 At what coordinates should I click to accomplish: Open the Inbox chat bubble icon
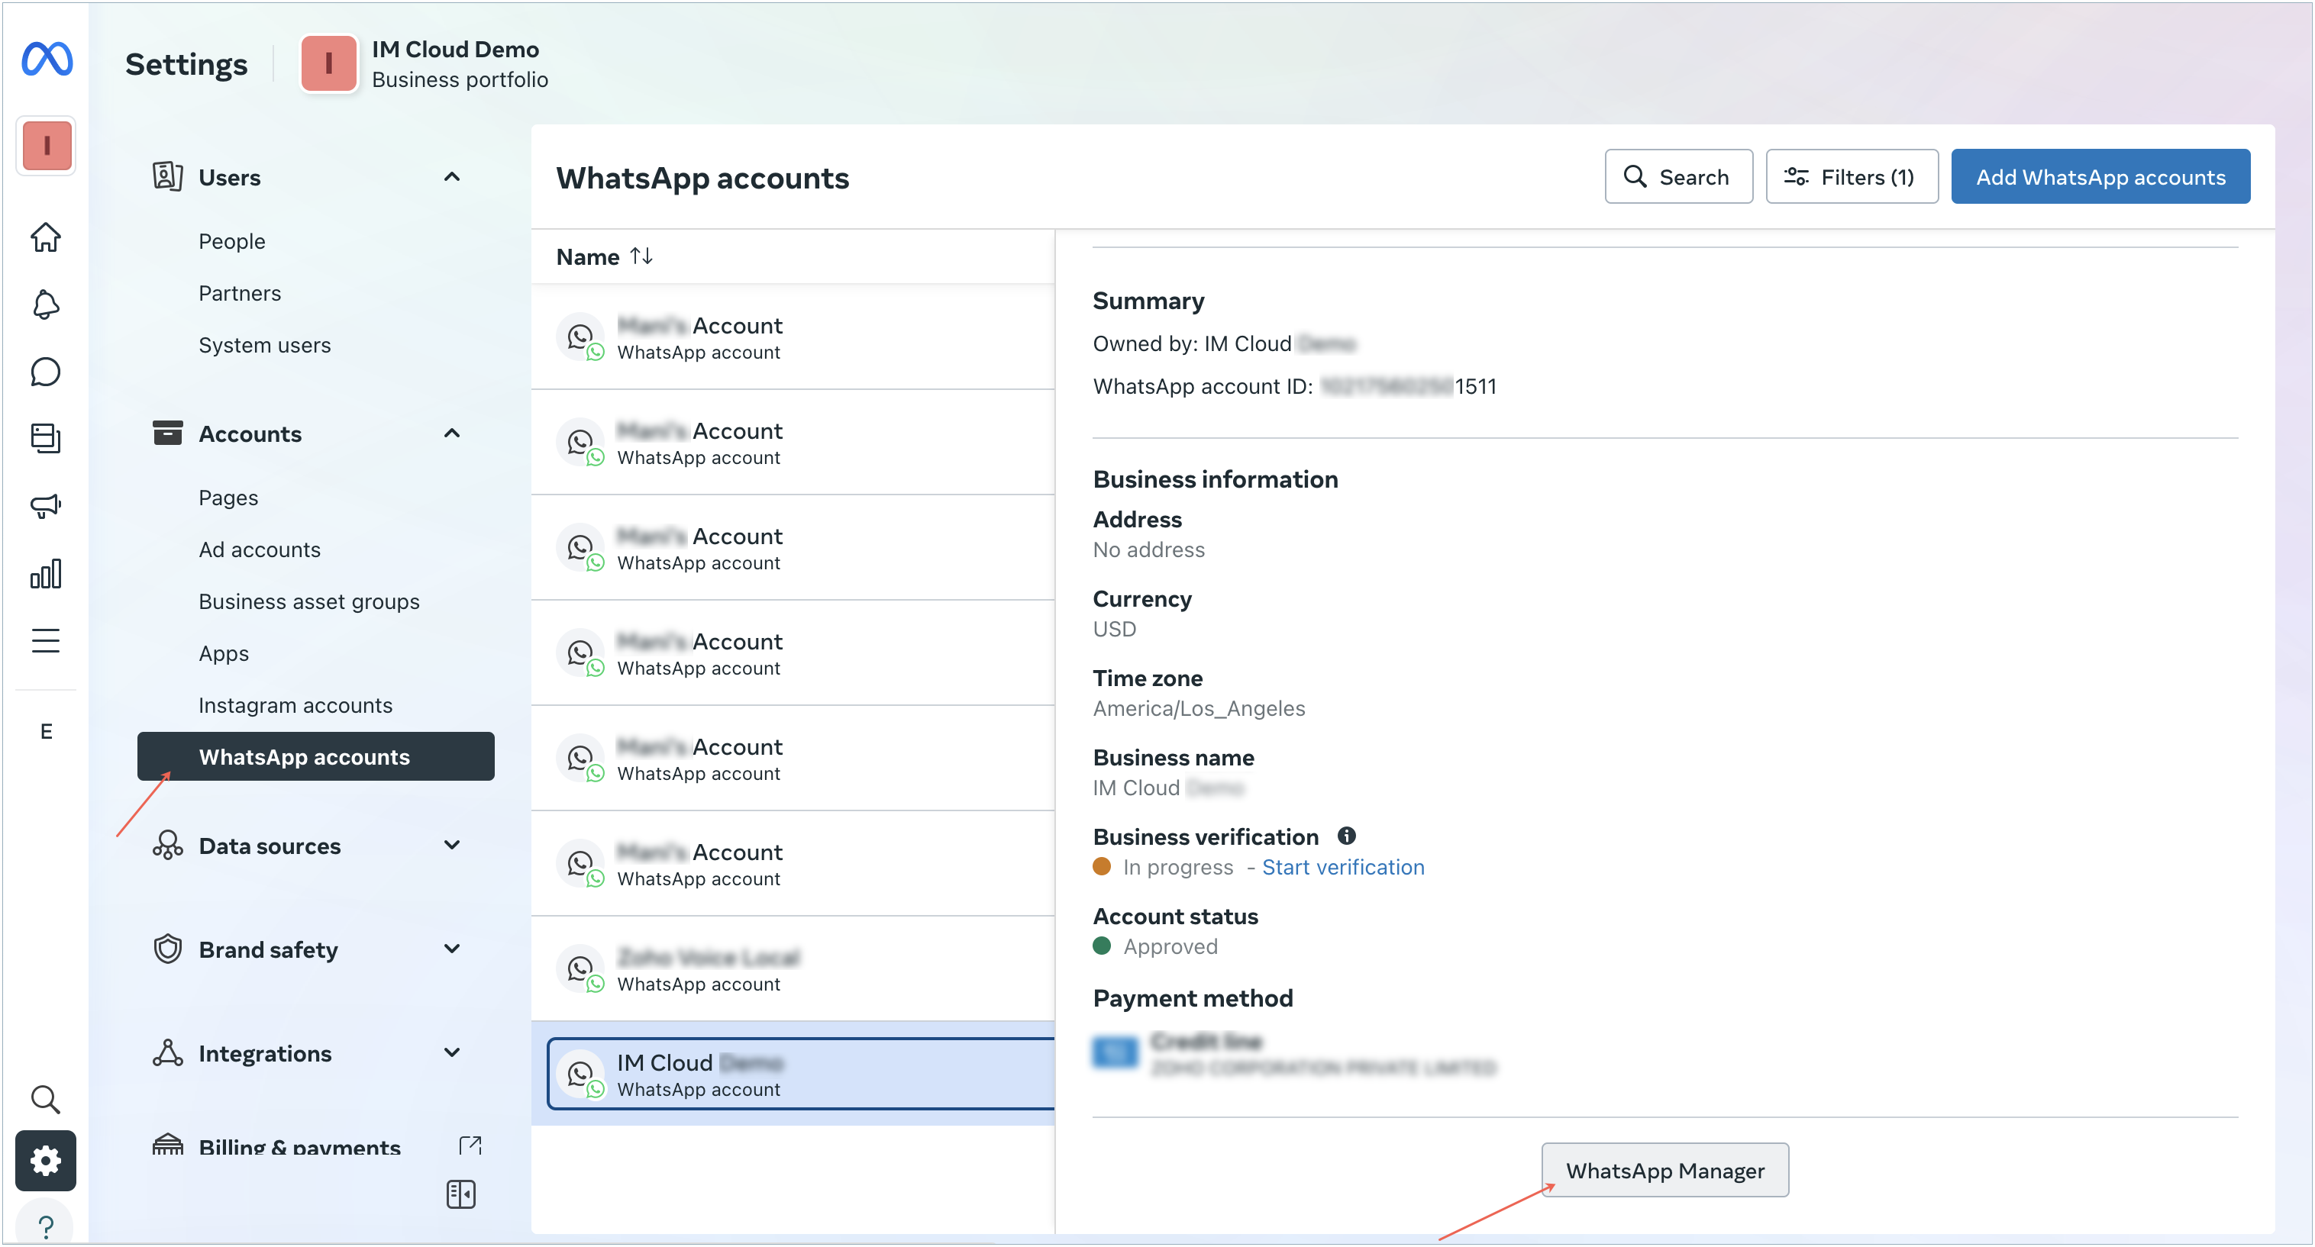point(46,372)
